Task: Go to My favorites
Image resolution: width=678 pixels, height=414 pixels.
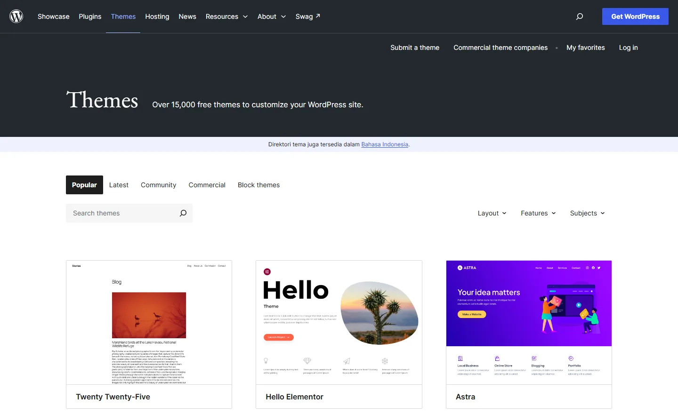Action: pos(586,48)
